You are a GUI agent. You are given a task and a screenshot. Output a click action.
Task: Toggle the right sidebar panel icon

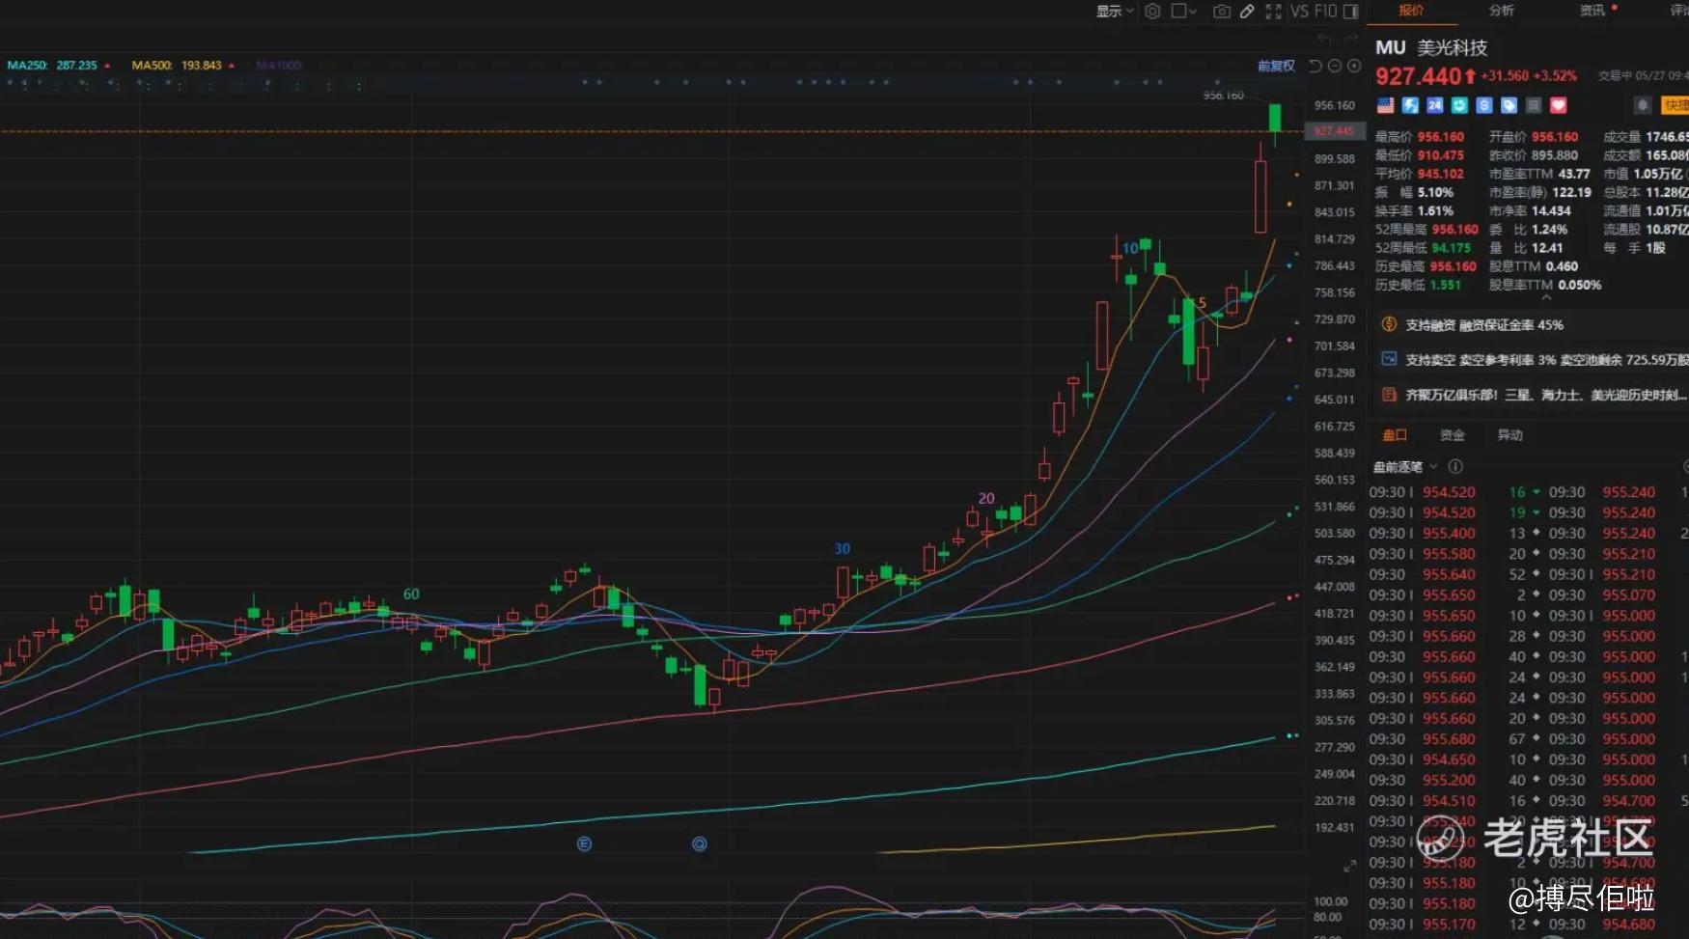pyautogui.click(x=1351, y=12)
